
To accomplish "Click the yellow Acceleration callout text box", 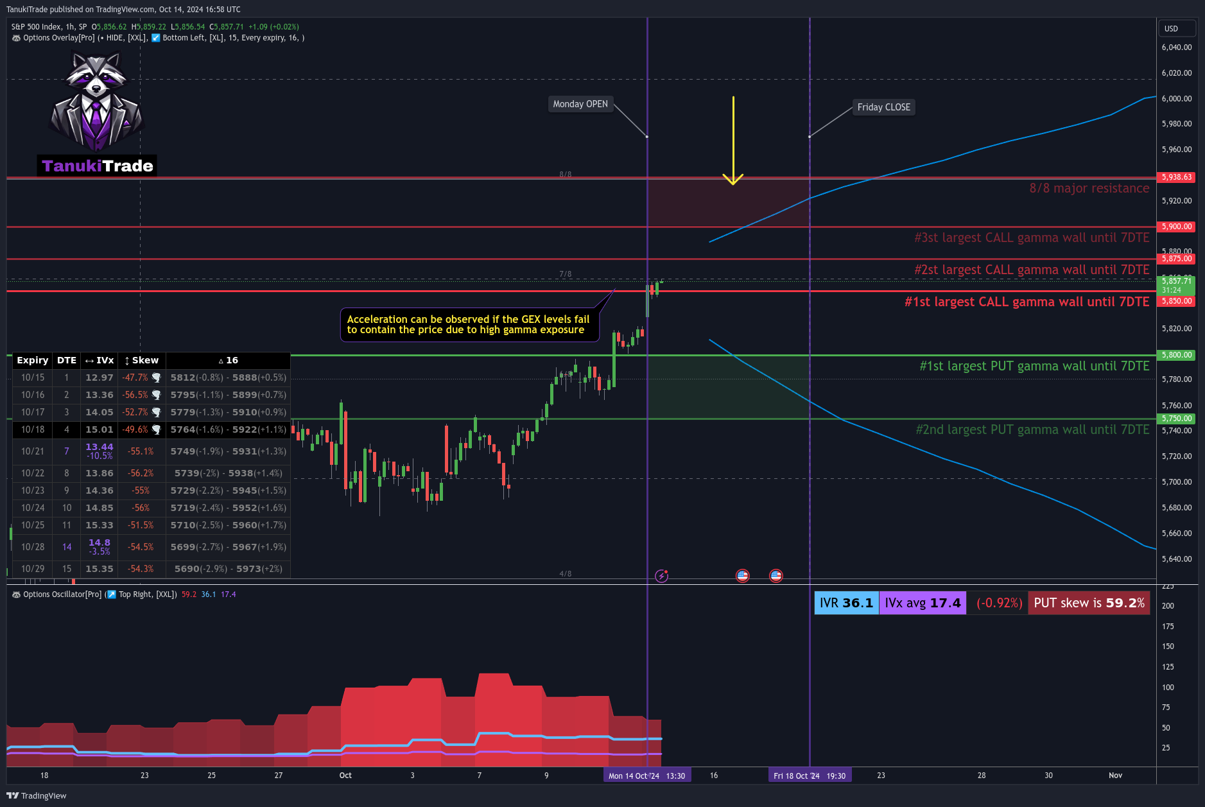I will [469, 325].
